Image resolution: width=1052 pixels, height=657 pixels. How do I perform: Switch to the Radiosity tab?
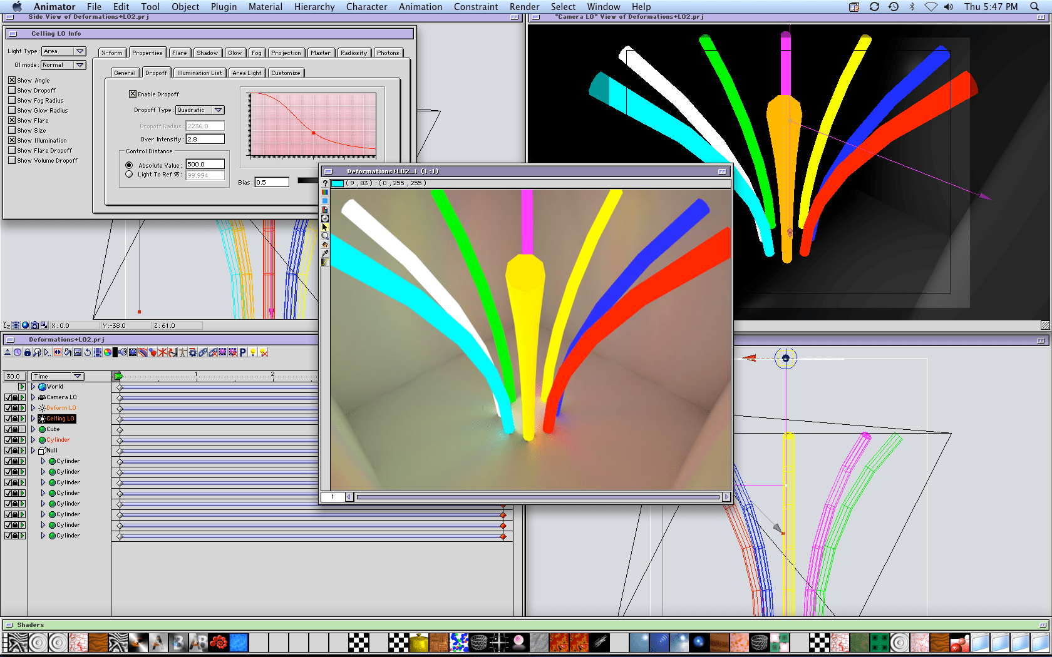point(354,53)
